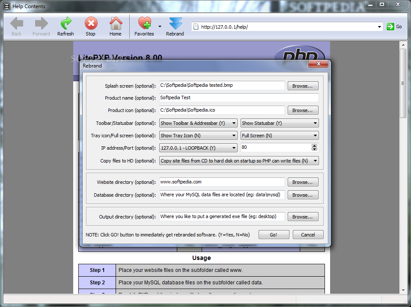Click the 'Usage' heading text
This screenshot has width=411, height=307.
coord(201,258)
